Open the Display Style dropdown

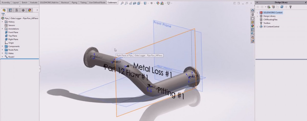pyautogui.click(x=146, y=3)
